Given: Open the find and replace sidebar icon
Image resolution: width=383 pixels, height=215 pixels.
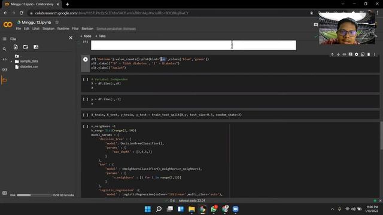Looking at the screenshot, I should (4, 49).
